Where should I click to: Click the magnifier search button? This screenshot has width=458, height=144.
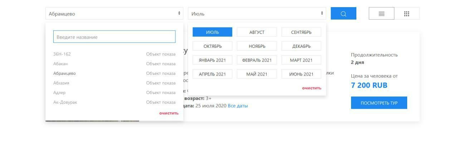click(343, 14)
